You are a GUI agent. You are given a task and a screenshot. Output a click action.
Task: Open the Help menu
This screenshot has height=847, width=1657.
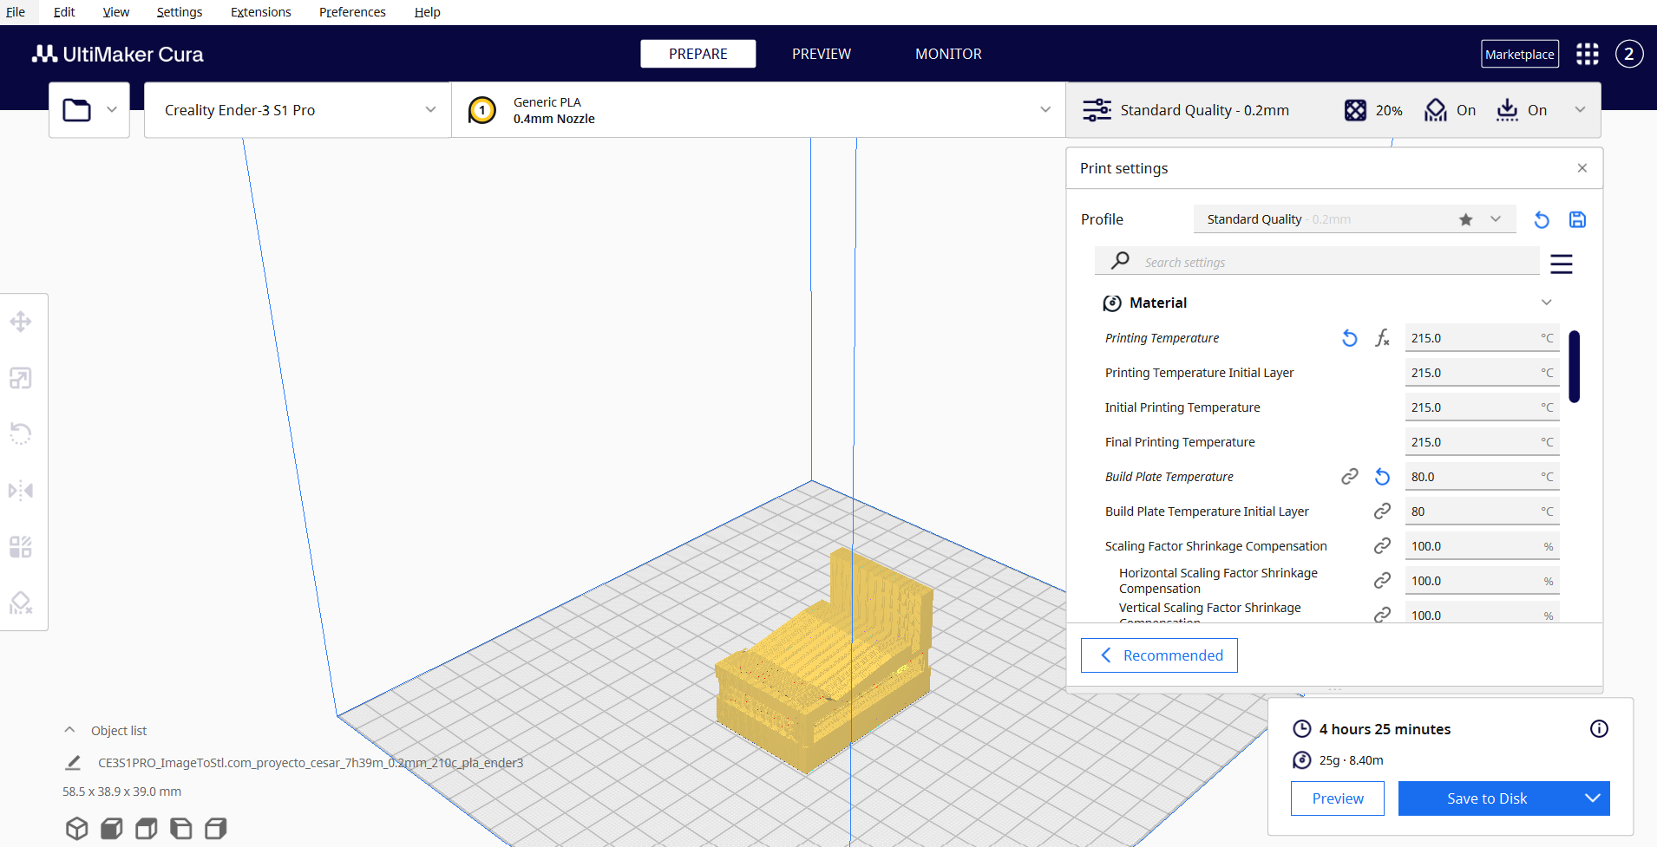(x=427, y=12)
